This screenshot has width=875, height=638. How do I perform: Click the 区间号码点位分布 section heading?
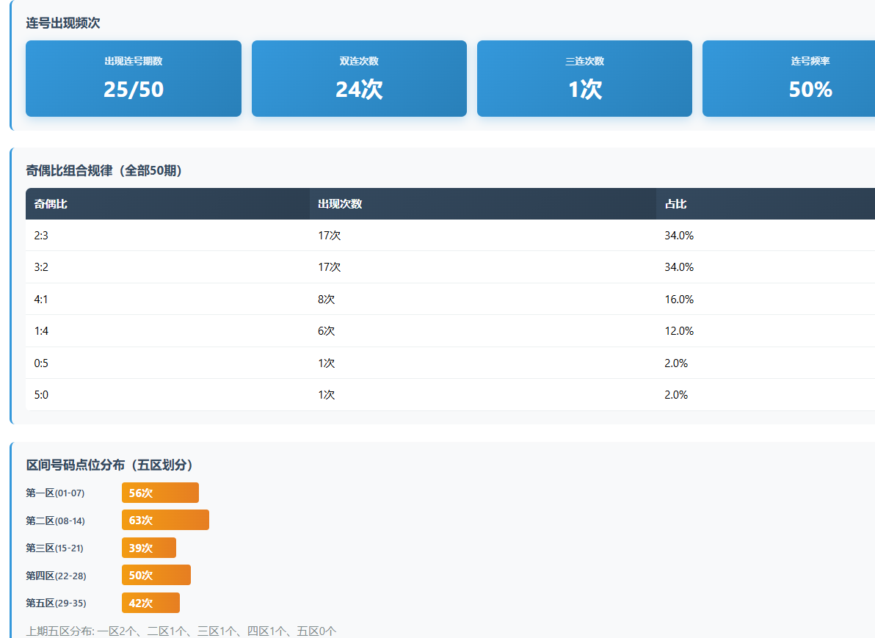[109, 465]
